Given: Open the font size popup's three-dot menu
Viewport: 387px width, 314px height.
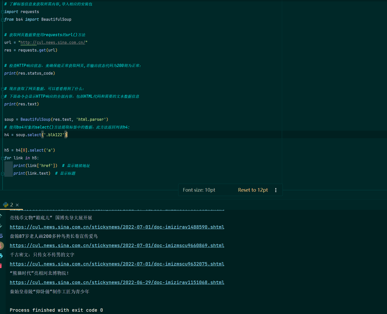Looking at the screenshot, I should [276, 190].
